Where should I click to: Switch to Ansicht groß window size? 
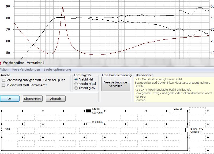point(76,88)
